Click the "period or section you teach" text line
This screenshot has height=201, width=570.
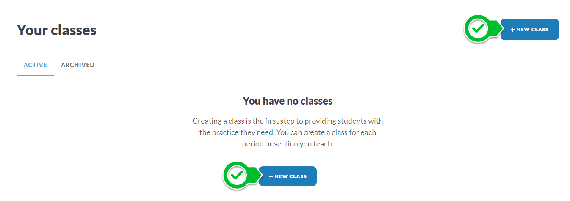pos(288,144)
